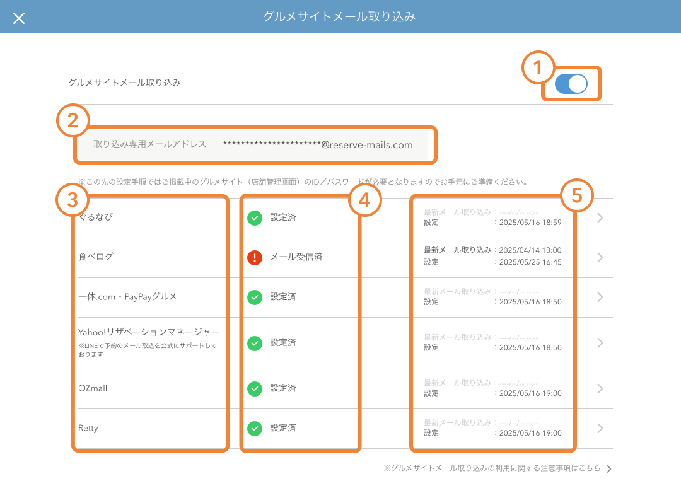The image size is (681, 498).
Task: Click the green check icon for 一休.com・PayPayグルメ
Action: (255, 297)
